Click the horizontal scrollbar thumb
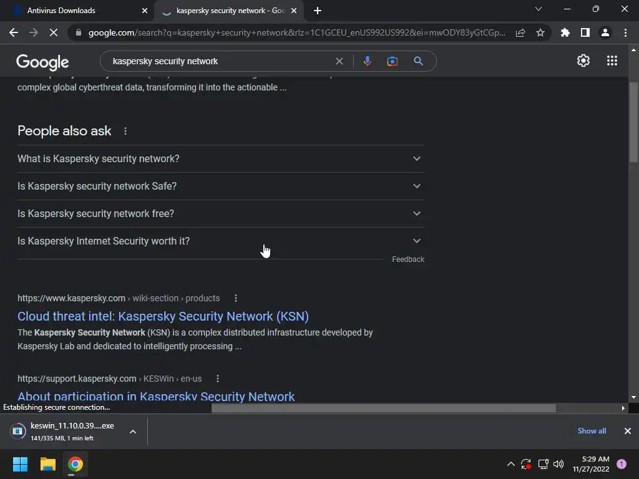This screenshot has height=479, width=639. point(384,408)
